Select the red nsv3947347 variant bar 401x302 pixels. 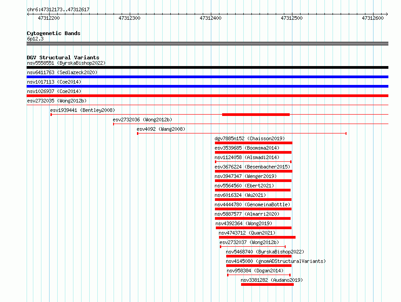pyautogui.click(x=253, y=181)
